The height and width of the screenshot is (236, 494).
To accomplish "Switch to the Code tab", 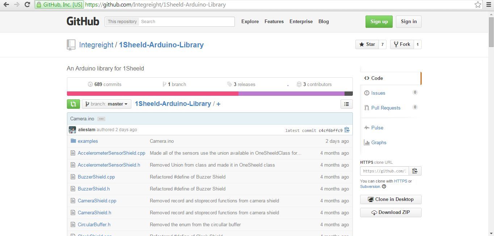I will [377, 78].
